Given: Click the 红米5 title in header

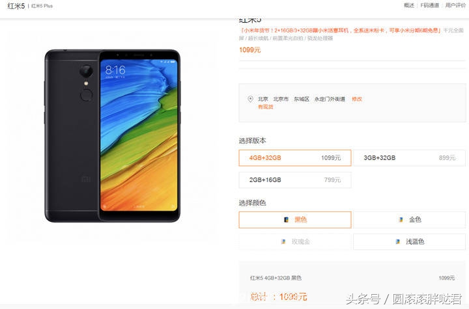Looking at the screenshot, I should [x=16, y=6].
